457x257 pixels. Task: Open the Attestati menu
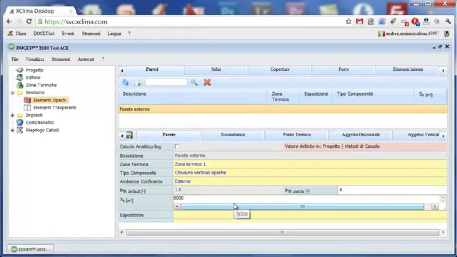tap(86, 59)
